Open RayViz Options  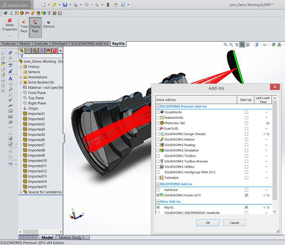click(48, 24)
